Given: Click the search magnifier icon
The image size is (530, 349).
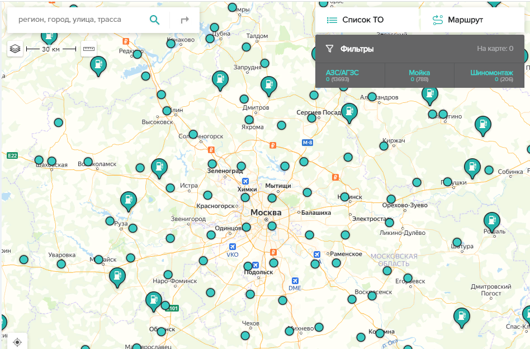Looking at the screenshot, I should [x=155, y=20].
